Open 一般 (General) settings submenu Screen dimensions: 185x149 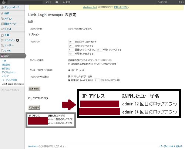4,61
